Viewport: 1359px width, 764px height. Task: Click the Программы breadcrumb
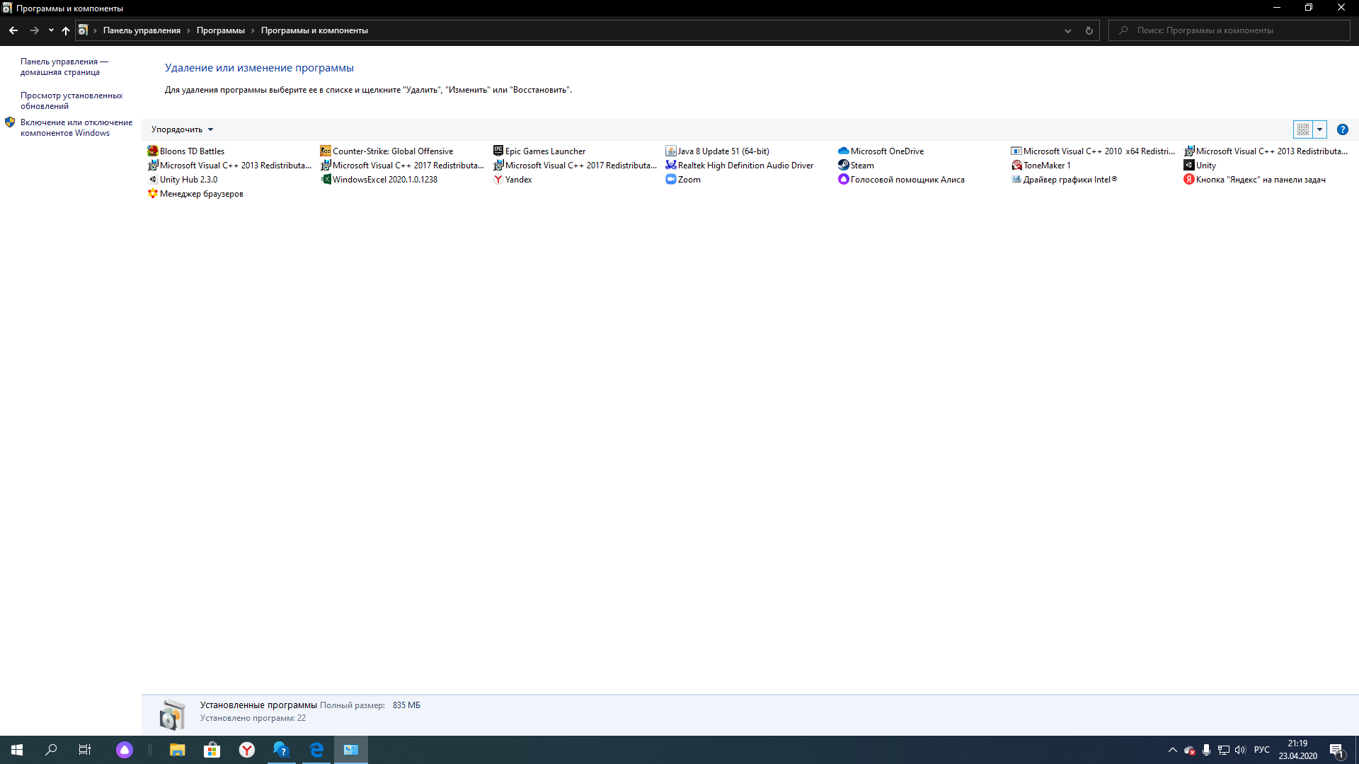(x=220, y=30)
